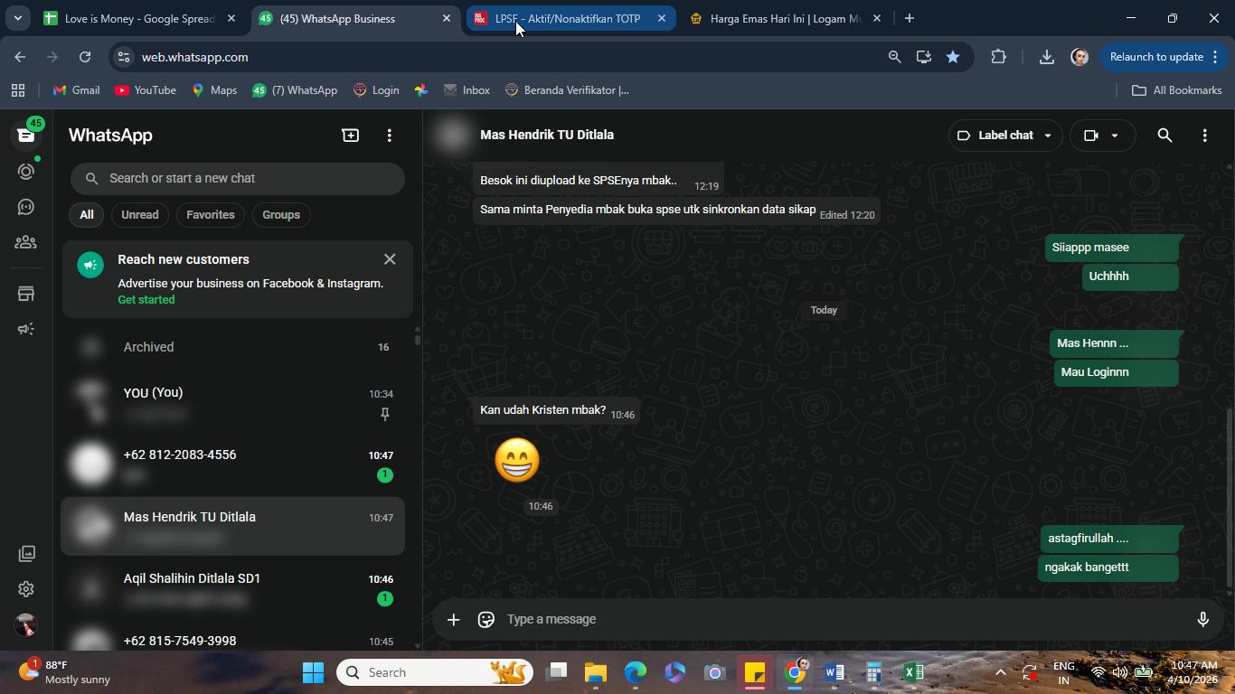Open the Beranda Verifikator bookmark
Screen dimensions: 1235x694
click(567, 90)
